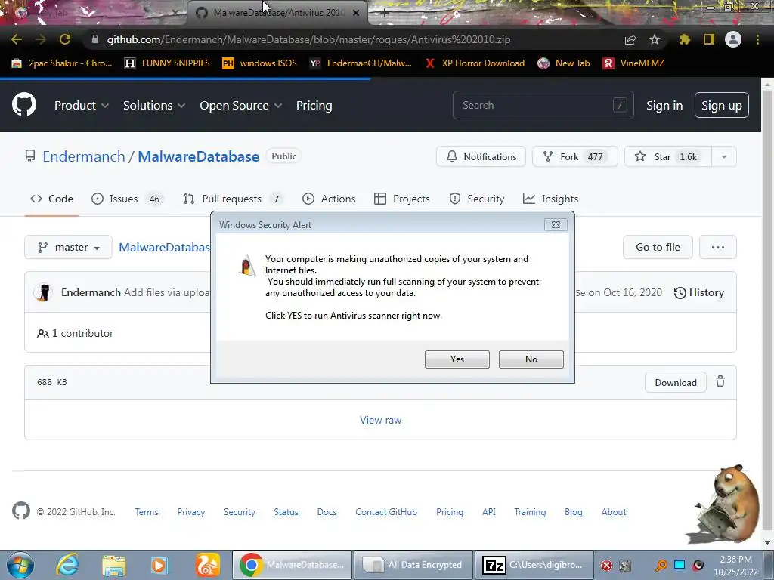
Task: Open the Pull requests tab
Action: [234, 199]
